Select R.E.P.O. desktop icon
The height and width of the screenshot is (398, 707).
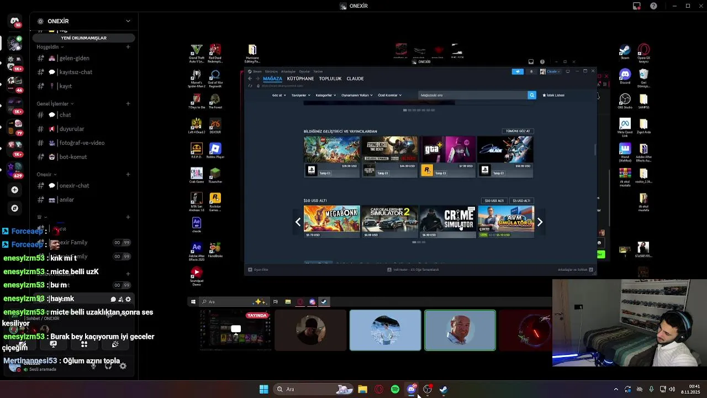point(197,150)
